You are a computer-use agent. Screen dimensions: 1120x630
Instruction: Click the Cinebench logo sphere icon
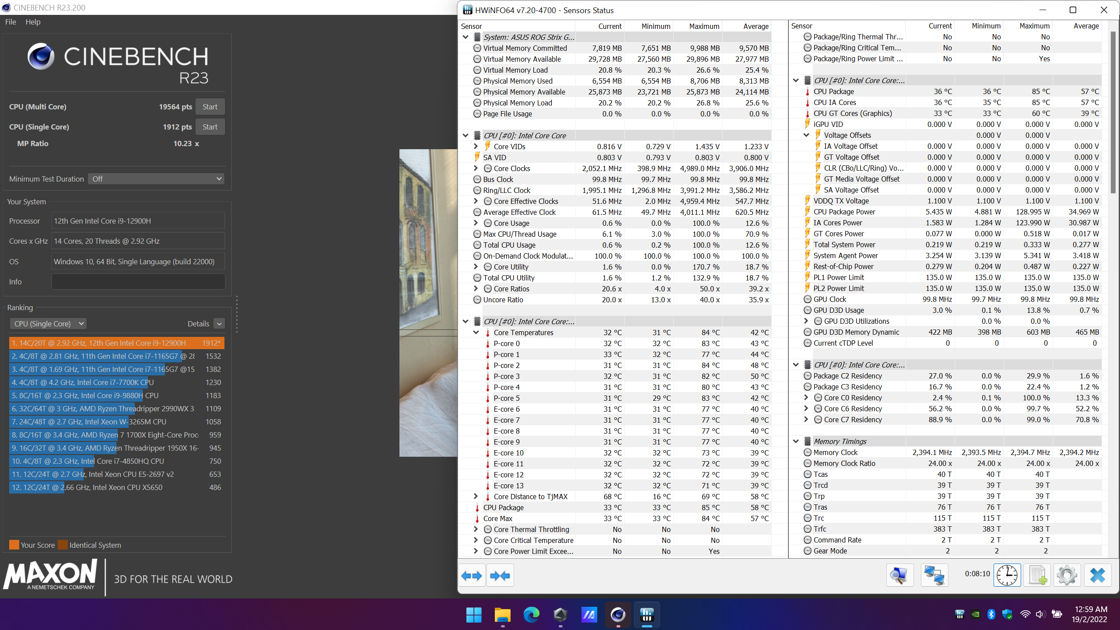click(x=41, y=56)
